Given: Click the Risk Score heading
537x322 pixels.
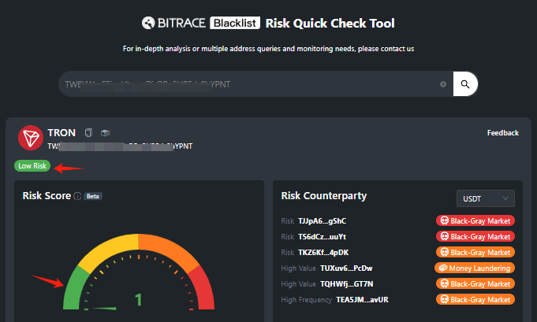Looking at the screenshot, I should 47,196.
